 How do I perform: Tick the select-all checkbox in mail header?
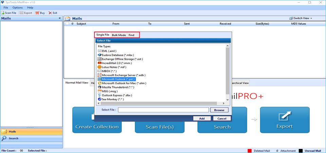pyautogui.click(x=67, y=23)
